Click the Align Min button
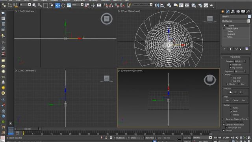 click(x=227, y=100)
